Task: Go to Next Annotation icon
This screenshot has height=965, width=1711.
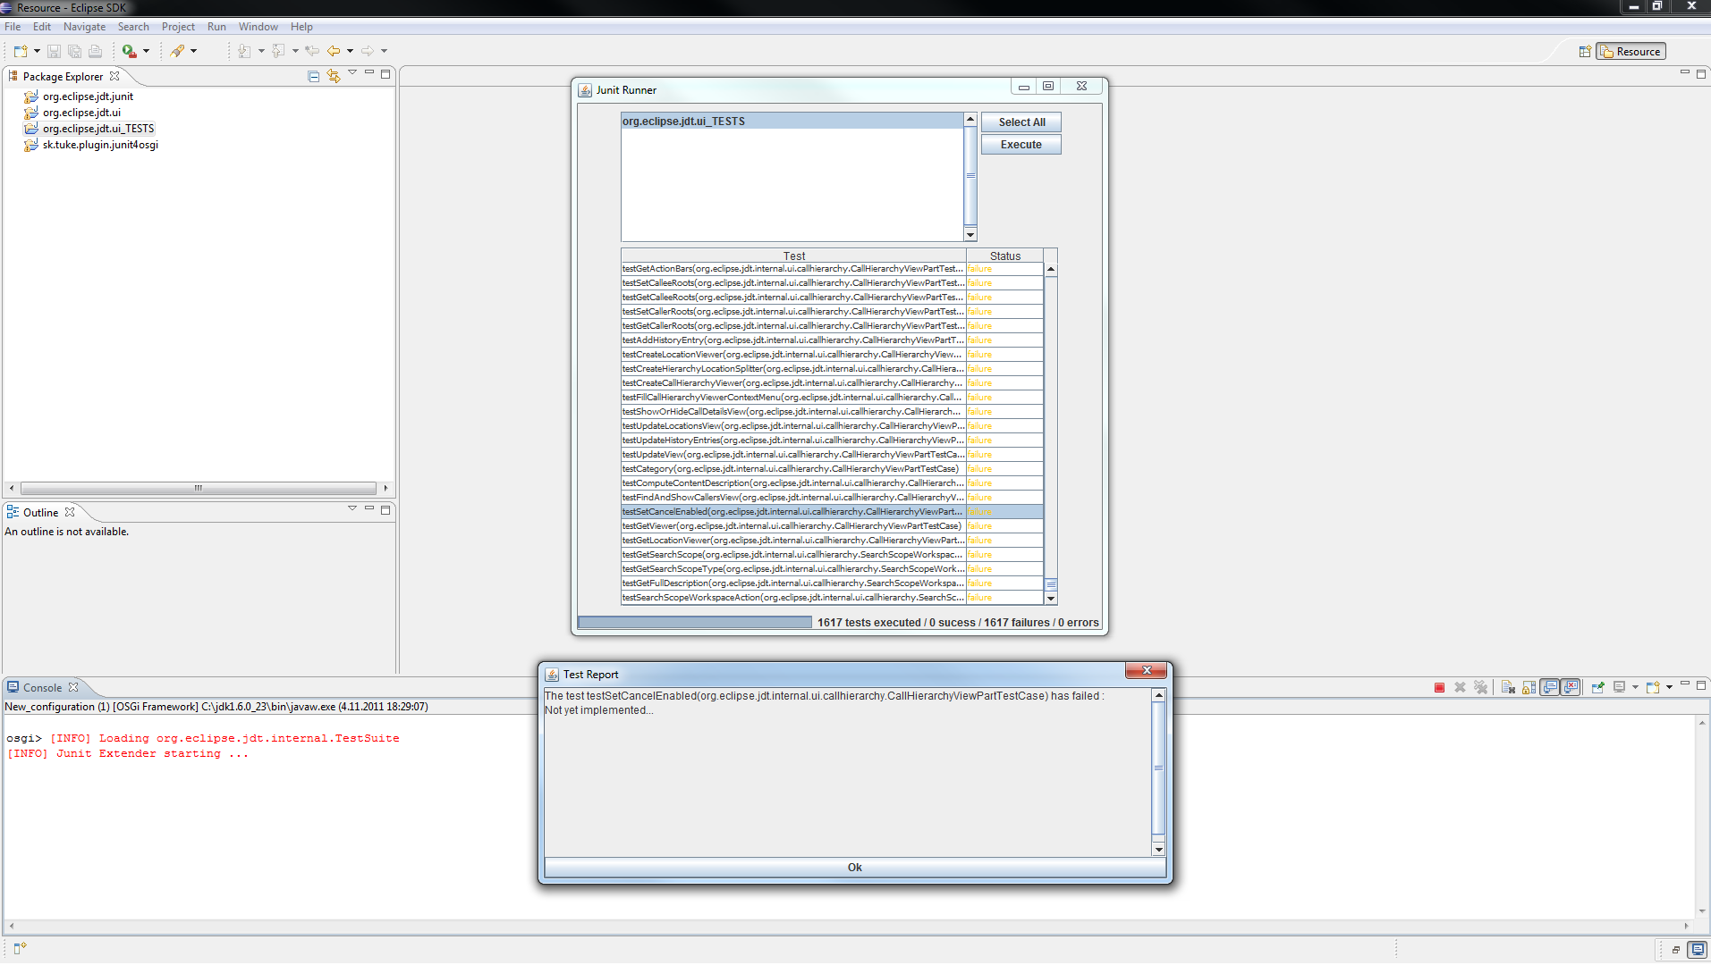Action: point(244,51)
